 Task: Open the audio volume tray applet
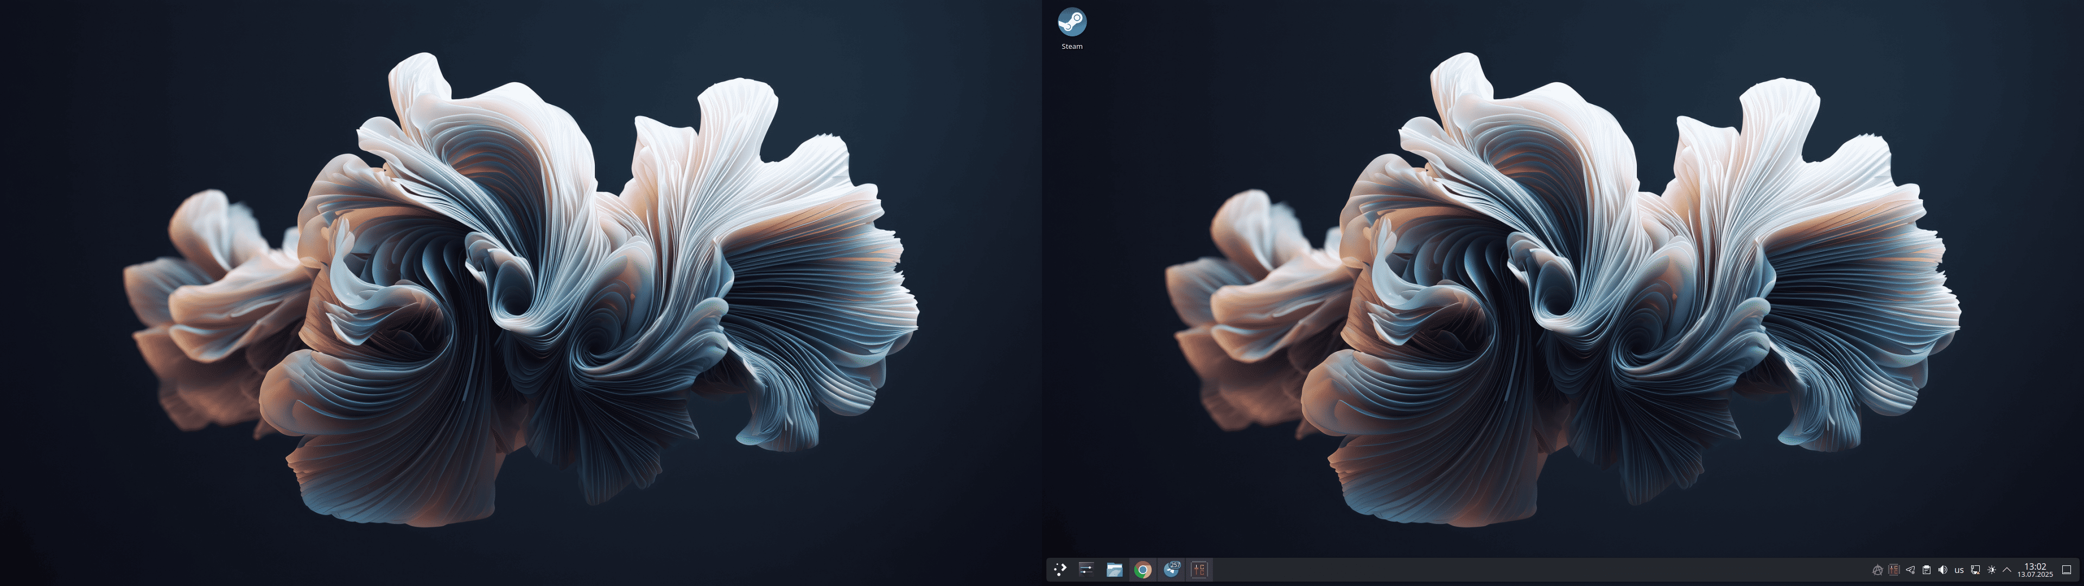click(x=1942, y=570)
